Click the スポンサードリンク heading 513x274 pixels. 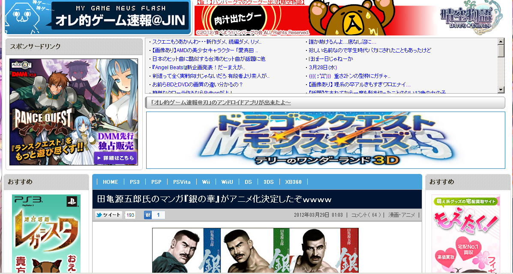pos(35,46)
